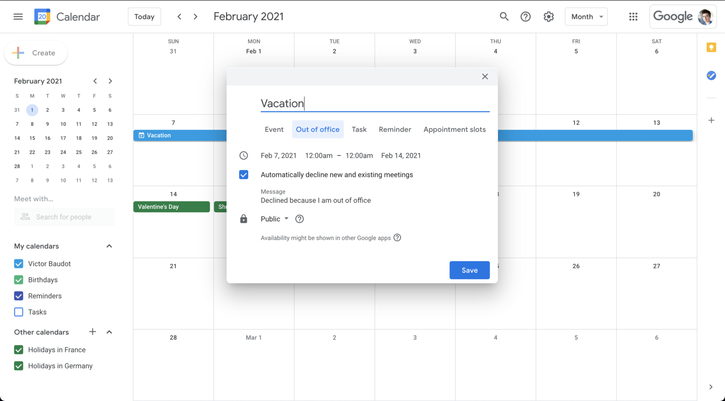725x401 pixels.
Task: Toggle Holidays in Germany checkbox
Action: [x=19, y=366]
